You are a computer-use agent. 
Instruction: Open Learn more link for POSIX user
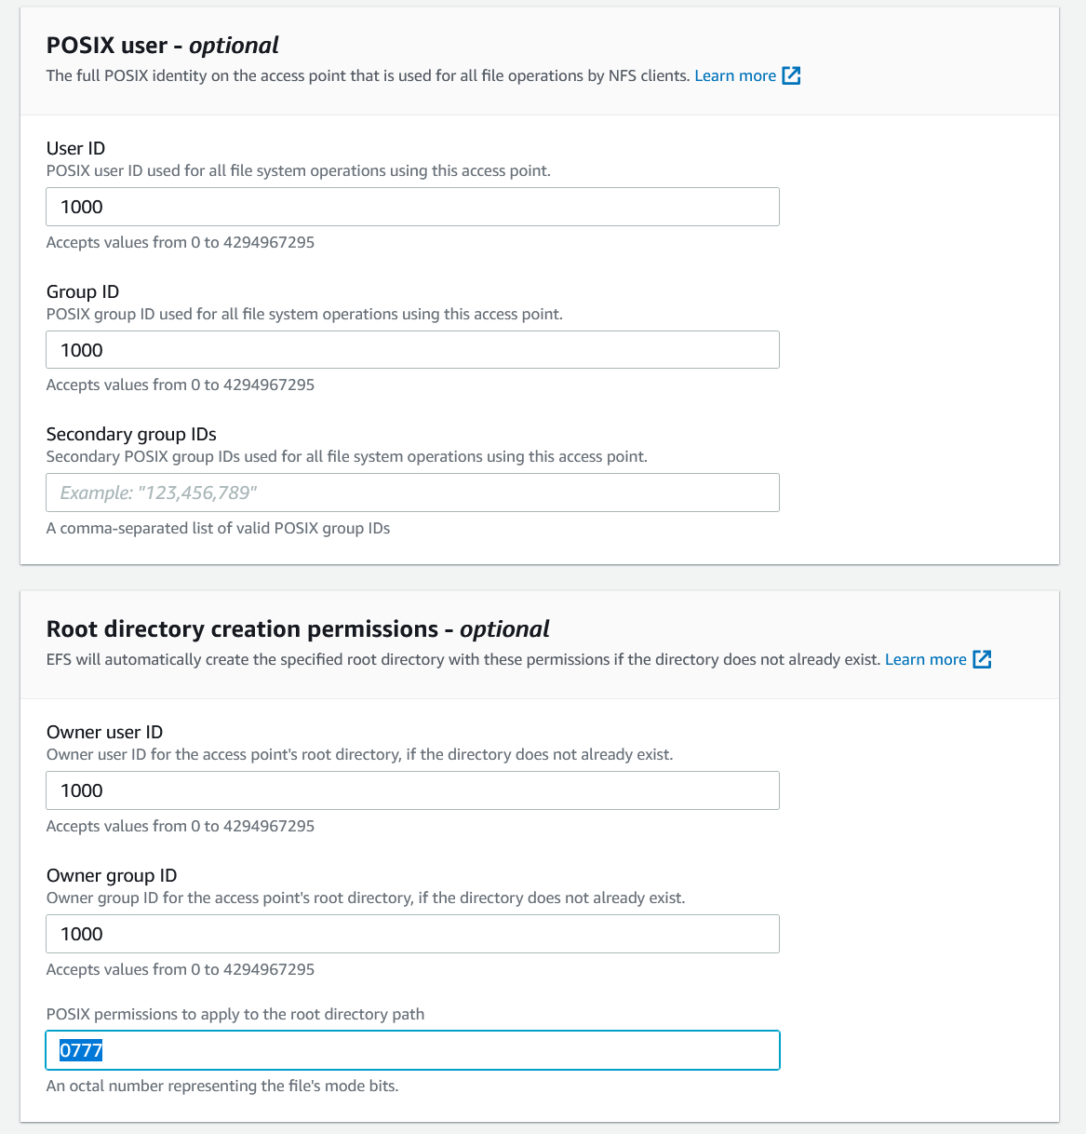735,75
